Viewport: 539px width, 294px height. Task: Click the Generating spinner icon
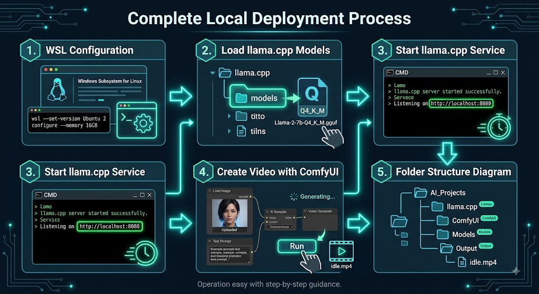[x=294, y=197]
